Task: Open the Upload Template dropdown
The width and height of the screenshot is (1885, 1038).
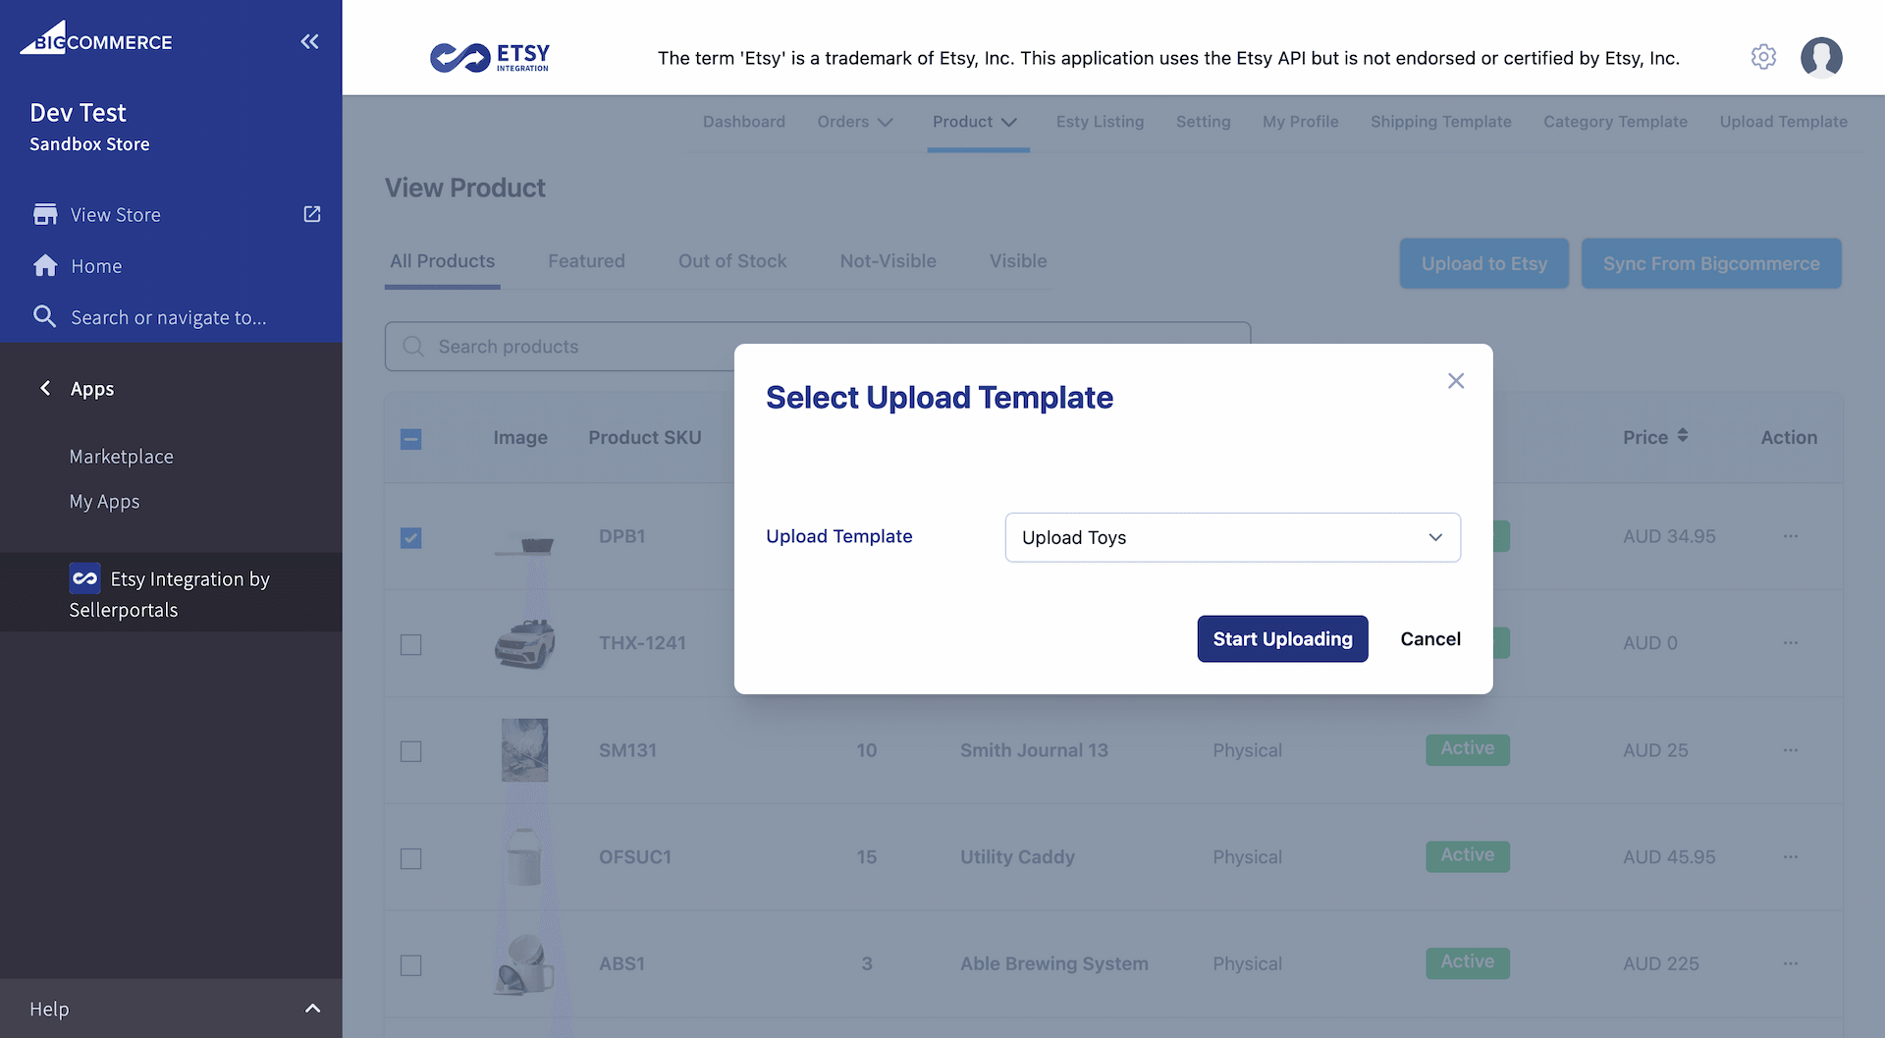Action: tap(1232, 537)
